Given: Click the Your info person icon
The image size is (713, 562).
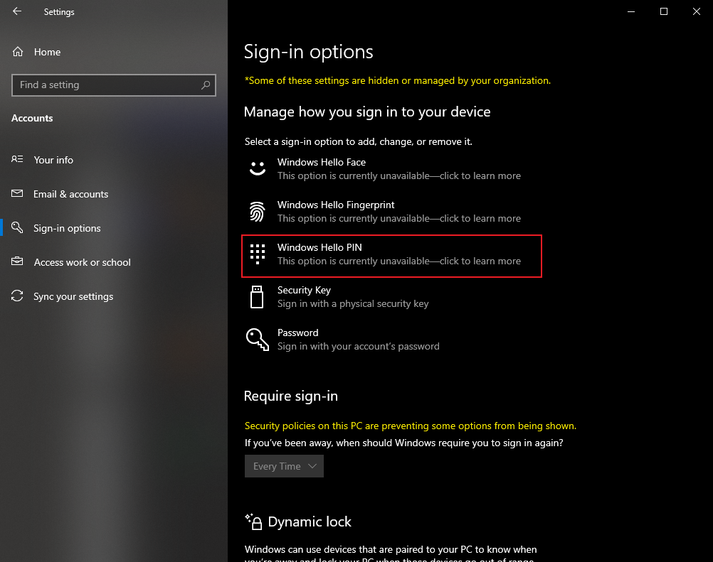Looking at the screenshot, I should point(17,159).
